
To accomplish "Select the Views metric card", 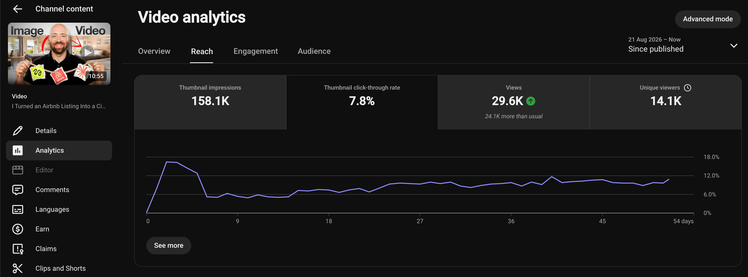I will 513,102.
